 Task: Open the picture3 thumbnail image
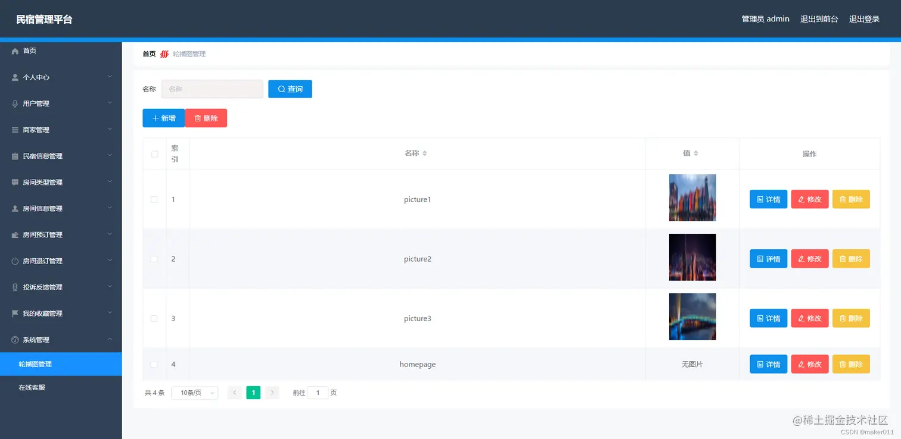tap(692, 316)
